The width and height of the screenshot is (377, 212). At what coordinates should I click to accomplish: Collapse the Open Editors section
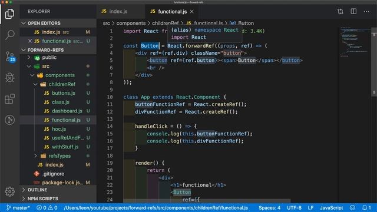(58, 23)
